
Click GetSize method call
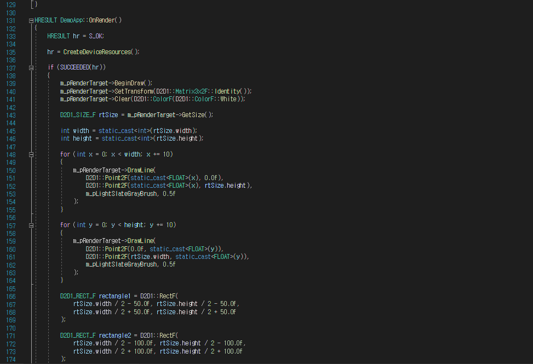point(193,115)
